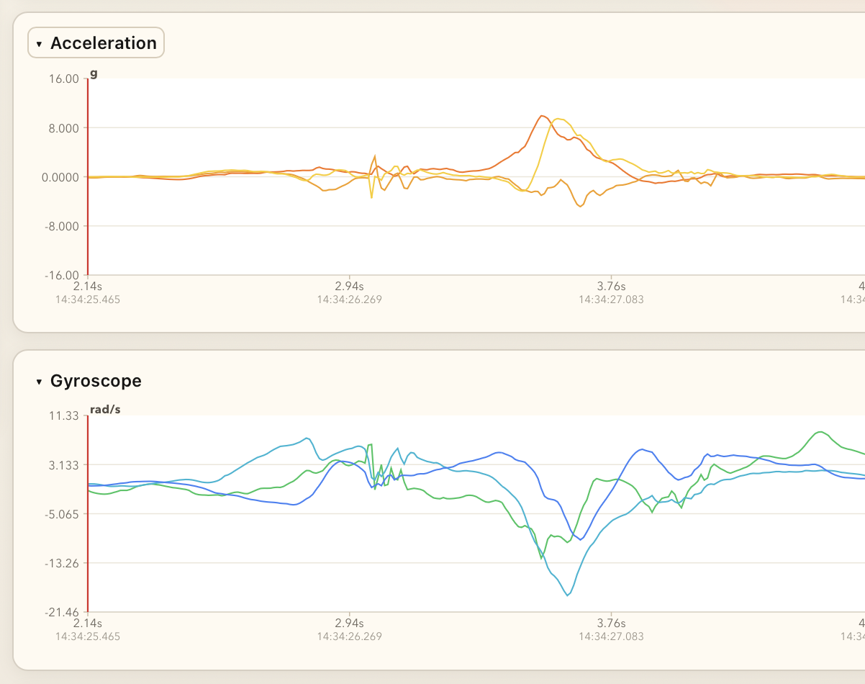Click the 3.76s time tick under Gyroscope
This screenshot has height=684, width=865.
click(x=611, y=623)
